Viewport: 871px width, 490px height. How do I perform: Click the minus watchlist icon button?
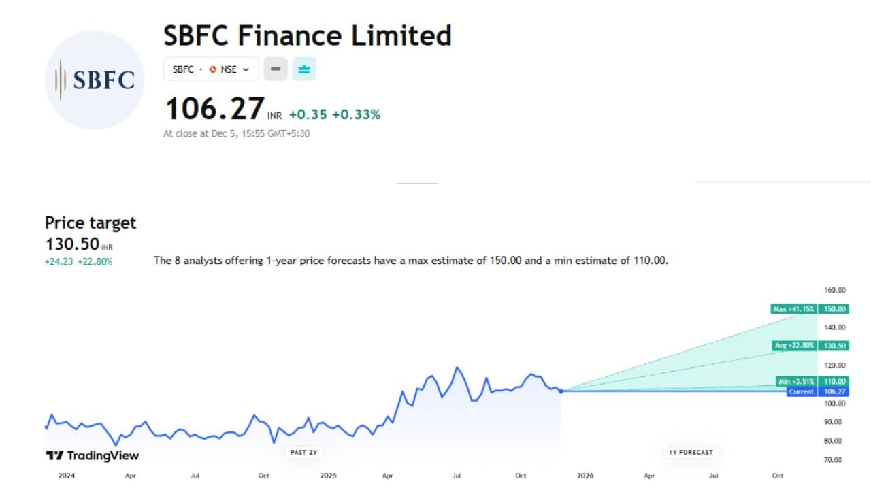275,69
